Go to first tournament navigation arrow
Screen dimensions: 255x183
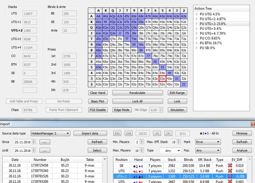pyautogui.click(x=117, y=133)
